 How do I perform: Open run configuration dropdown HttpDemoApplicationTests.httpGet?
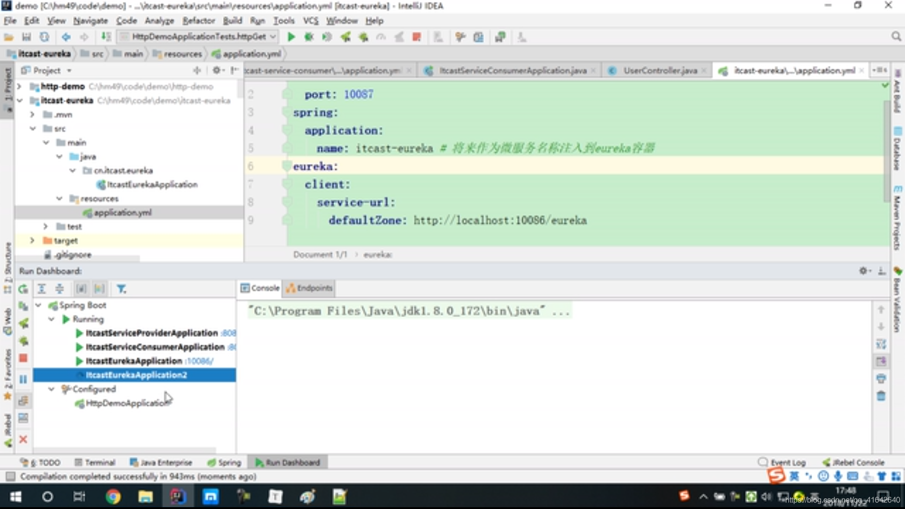tap(197, 37)
